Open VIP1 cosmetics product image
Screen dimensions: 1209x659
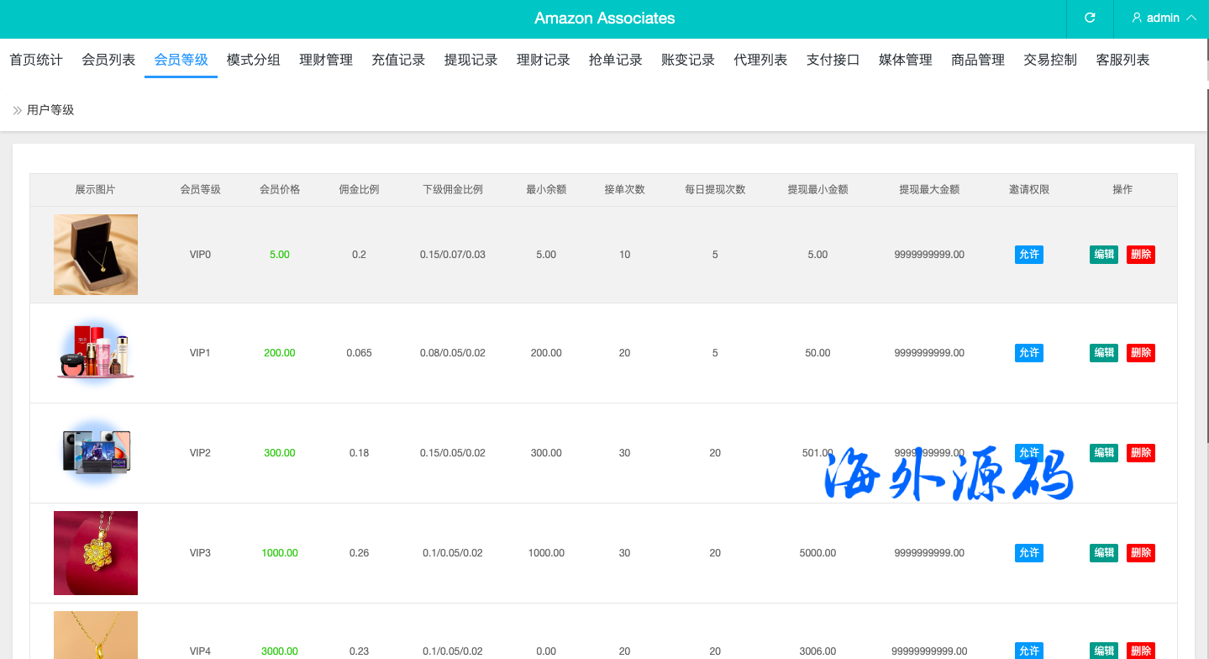(96, 353)
